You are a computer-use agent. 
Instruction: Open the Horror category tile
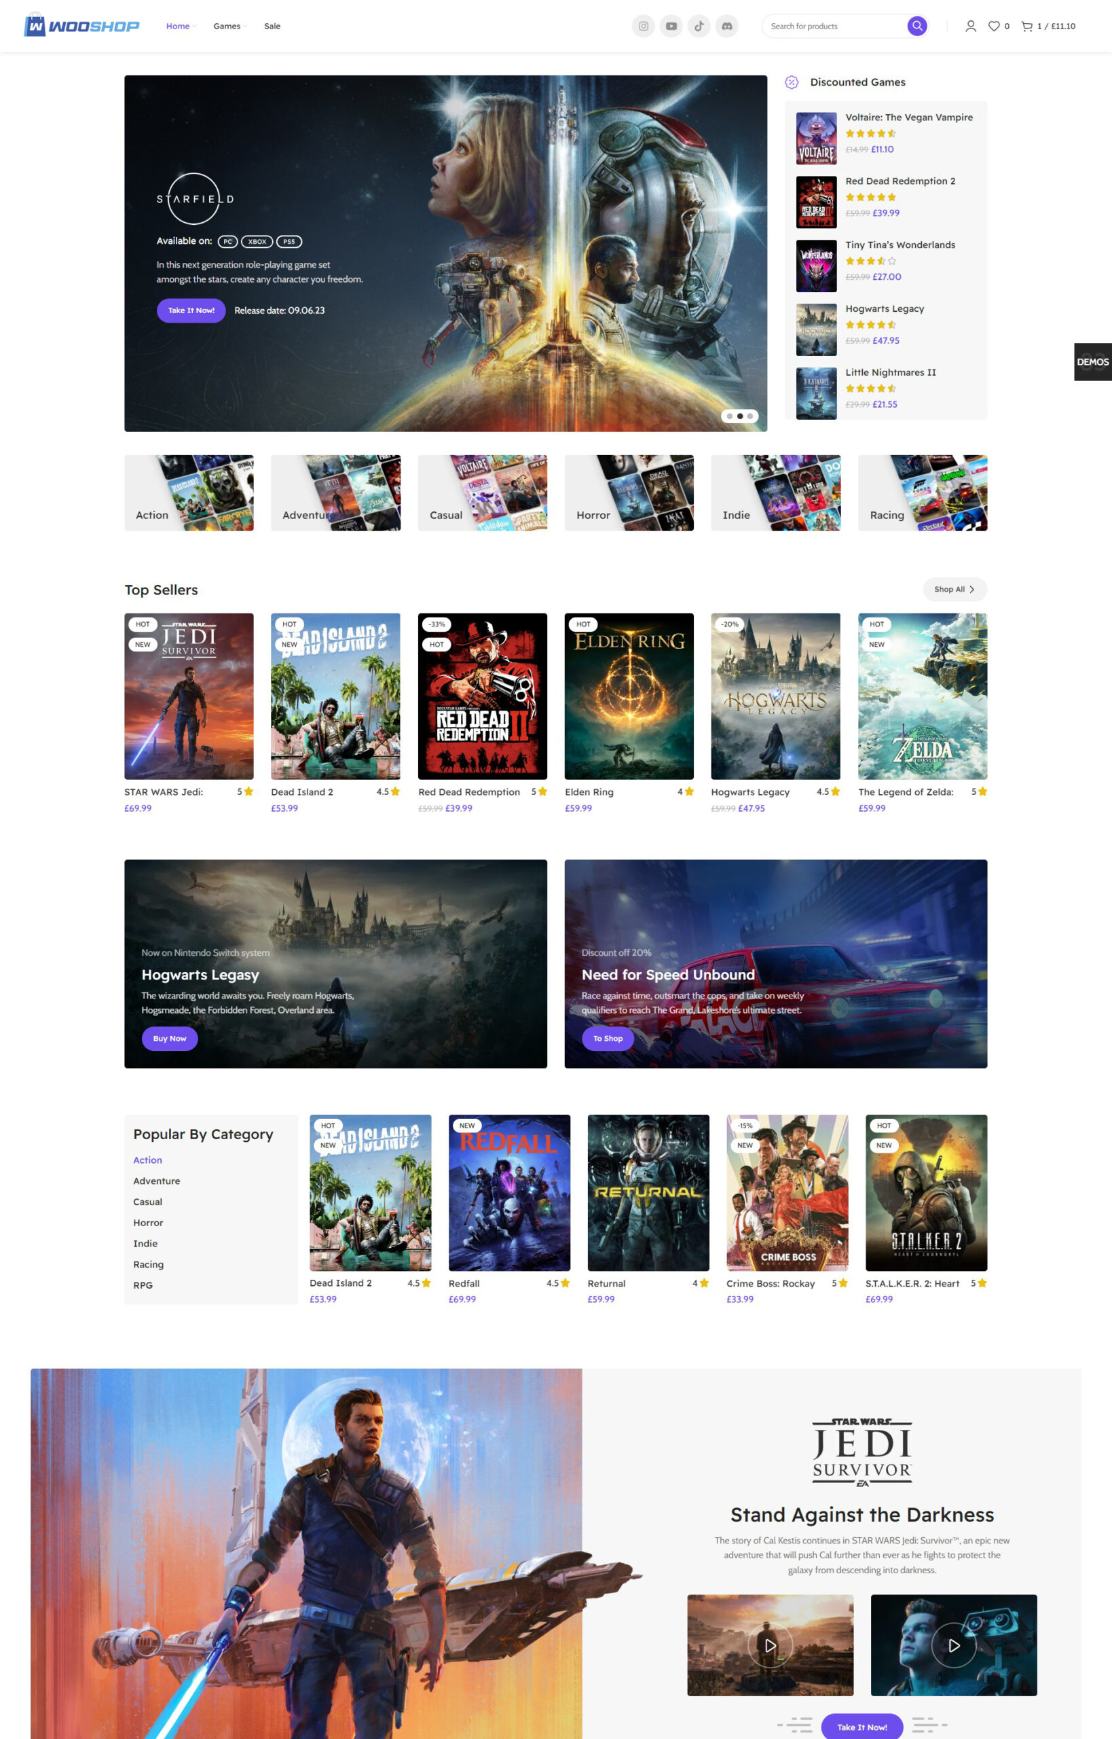pos(628,492)
